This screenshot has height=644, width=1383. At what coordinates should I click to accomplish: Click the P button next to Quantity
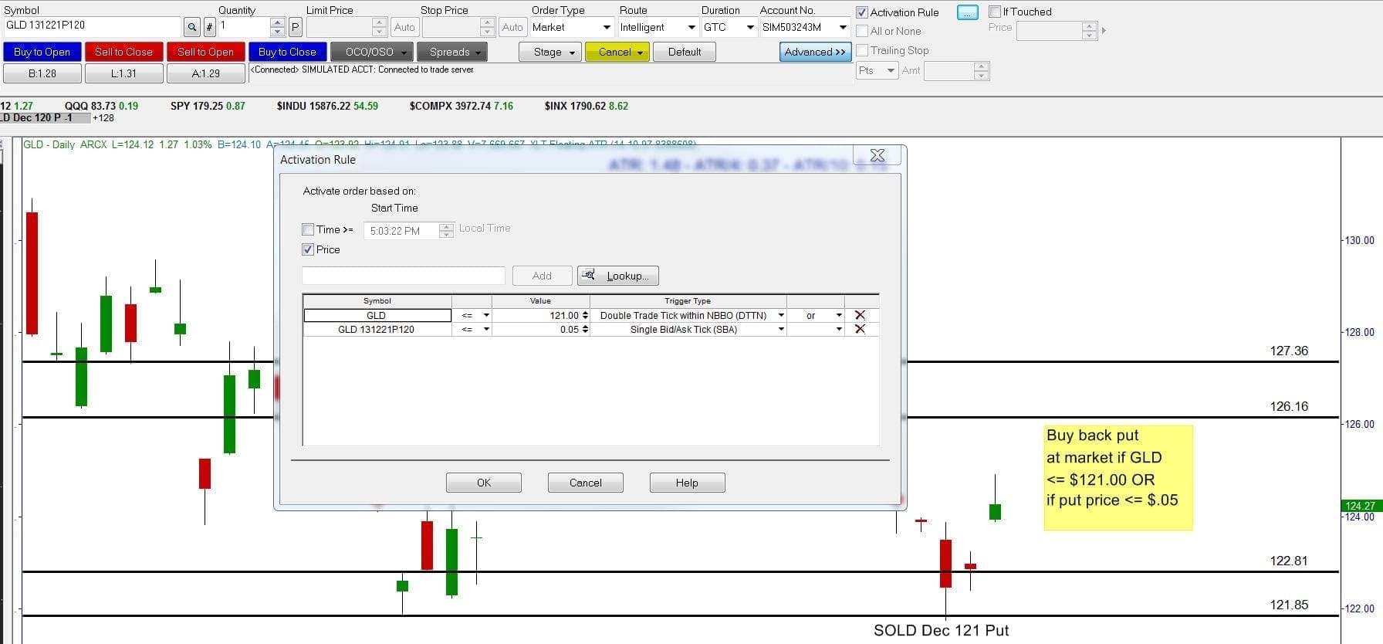point(295,28)
